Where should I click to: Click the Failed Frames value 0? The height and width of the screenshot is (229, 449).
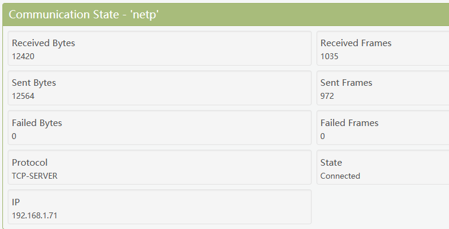[x=323, y=136]
